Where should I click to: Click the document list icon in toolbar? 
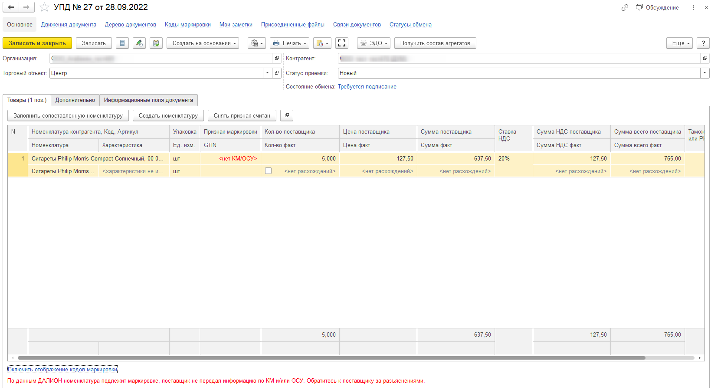[x=122, y=43]
